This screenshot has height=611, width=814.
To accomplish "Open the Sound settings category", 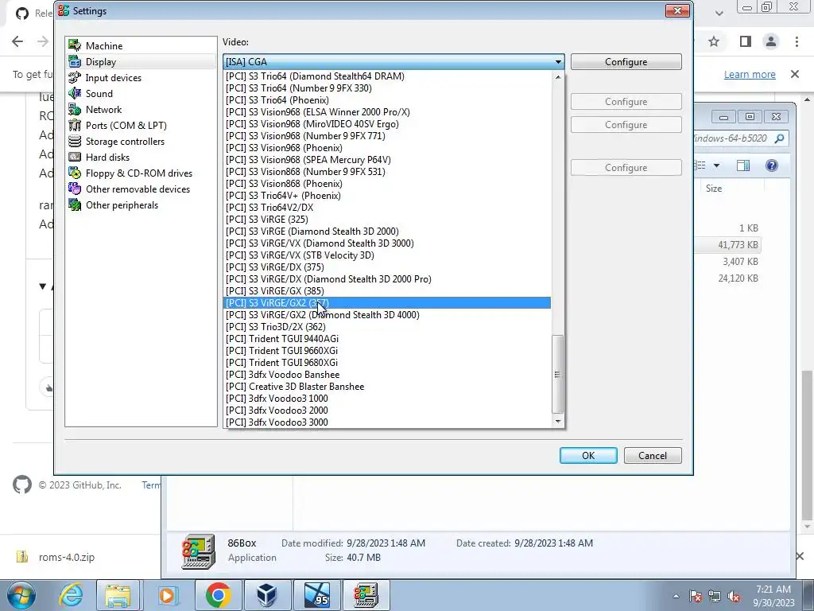I will coord(99,94).
